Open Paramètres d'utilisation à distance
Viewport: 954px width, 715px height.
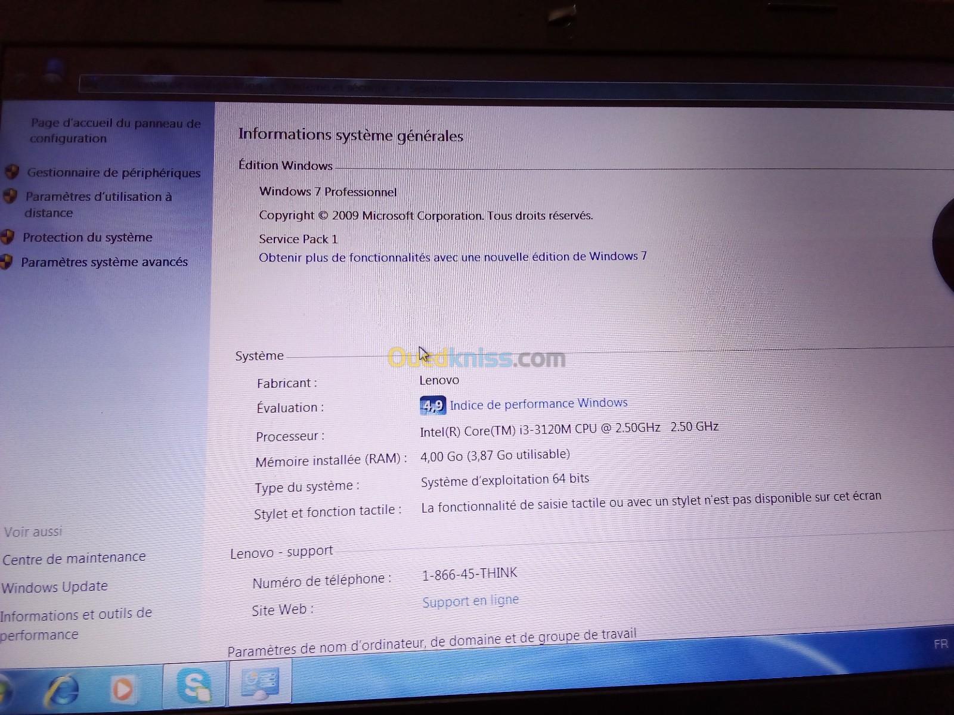(98, 204)
